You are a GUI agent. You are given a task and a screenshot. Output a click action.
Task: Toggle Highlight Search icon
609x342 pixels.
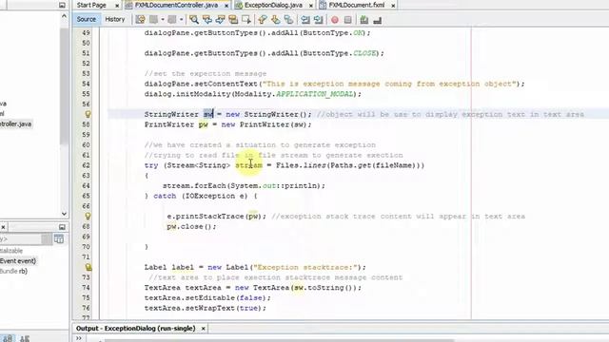coord(233,19)
